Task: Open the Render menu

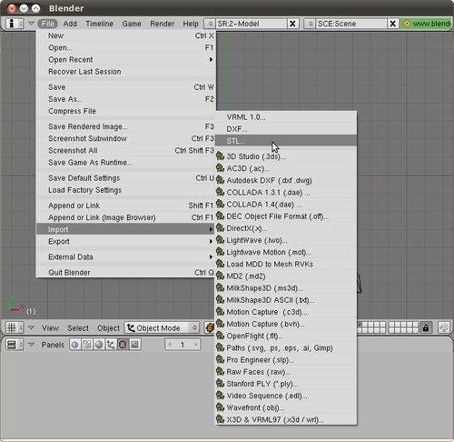Action: click(x=163, y=24)
